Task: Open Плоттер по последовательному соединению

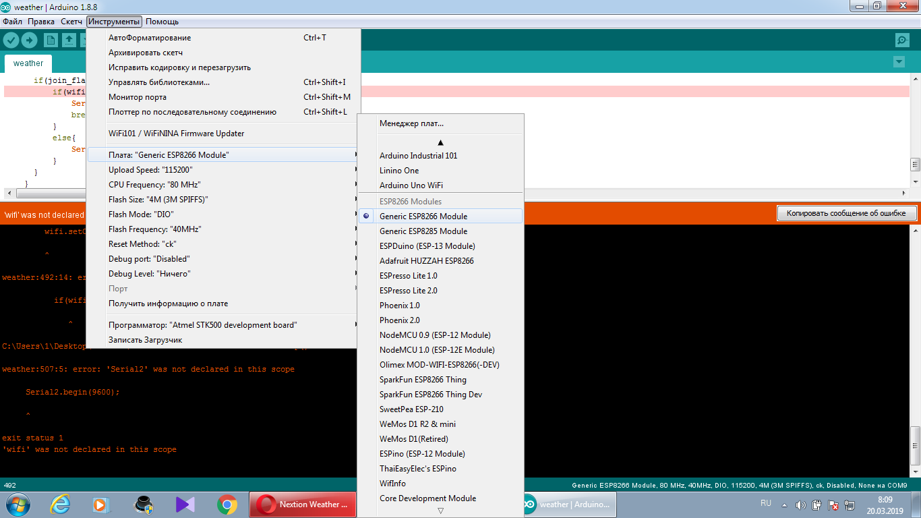Action: [223, 112]
